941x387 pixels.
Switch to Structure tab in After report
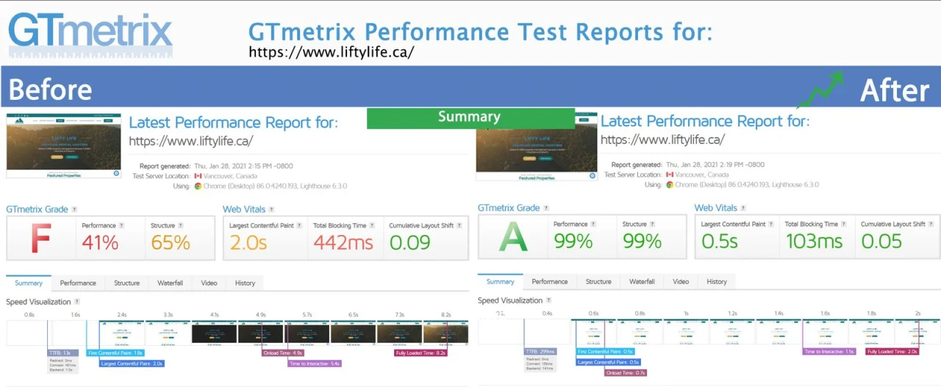pyautogui.click(x=598, y=281)
